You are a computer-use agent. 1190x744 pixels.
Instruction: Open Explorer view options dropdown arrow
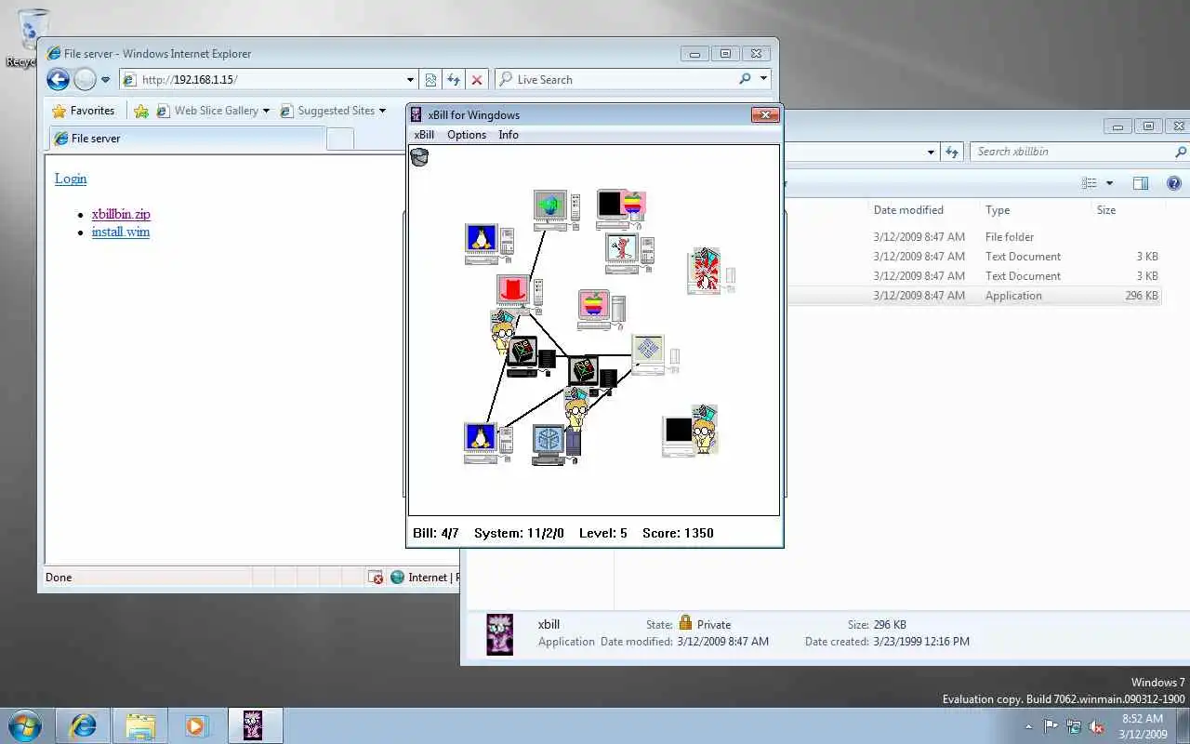[x=1109, y=183]
